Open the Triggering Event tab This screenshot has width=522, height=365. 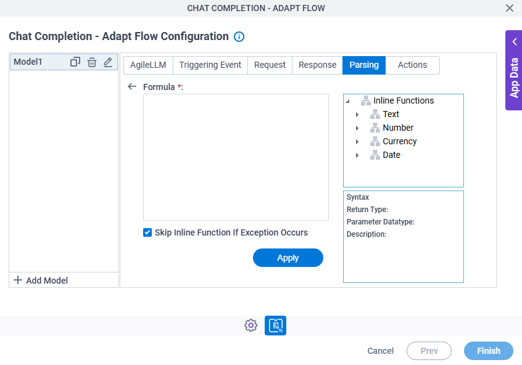click(x=210, y=65)
